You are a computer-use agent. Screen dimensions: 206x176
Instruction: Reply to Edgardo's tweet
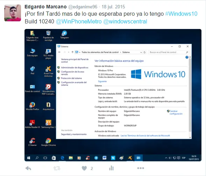point(28,168)
